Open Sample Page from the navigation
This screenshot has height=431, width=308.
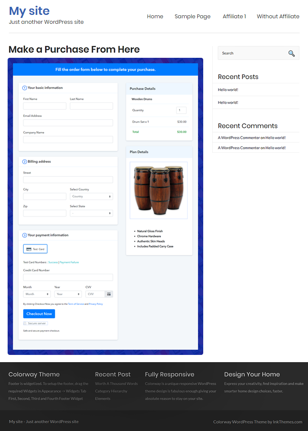192,17
